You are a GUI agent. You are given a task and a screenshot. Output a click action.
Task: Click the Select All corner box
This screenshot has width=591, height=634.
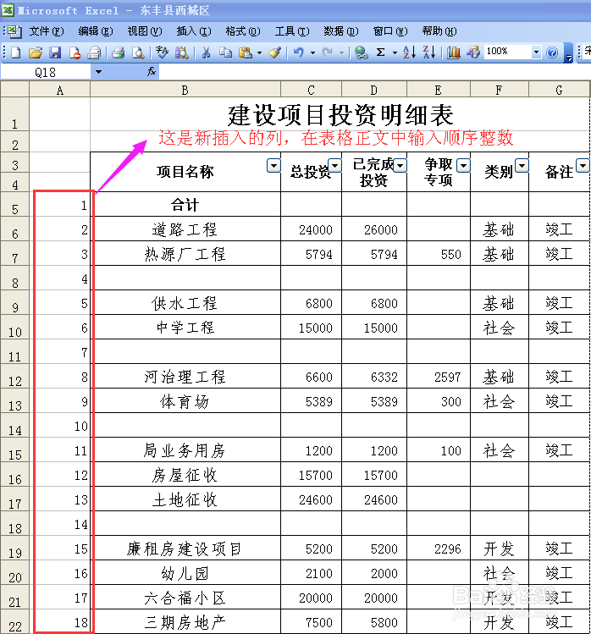(14, 90)
